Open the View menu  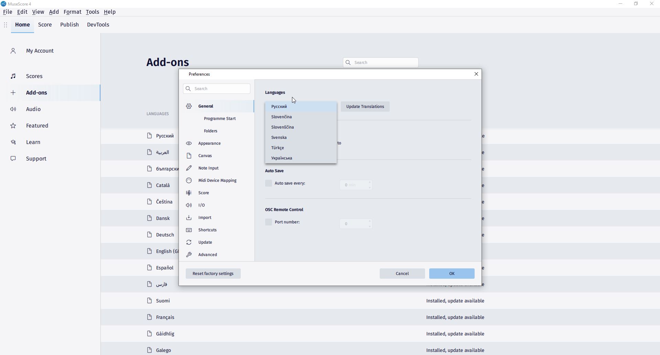[x=38, y=12]
